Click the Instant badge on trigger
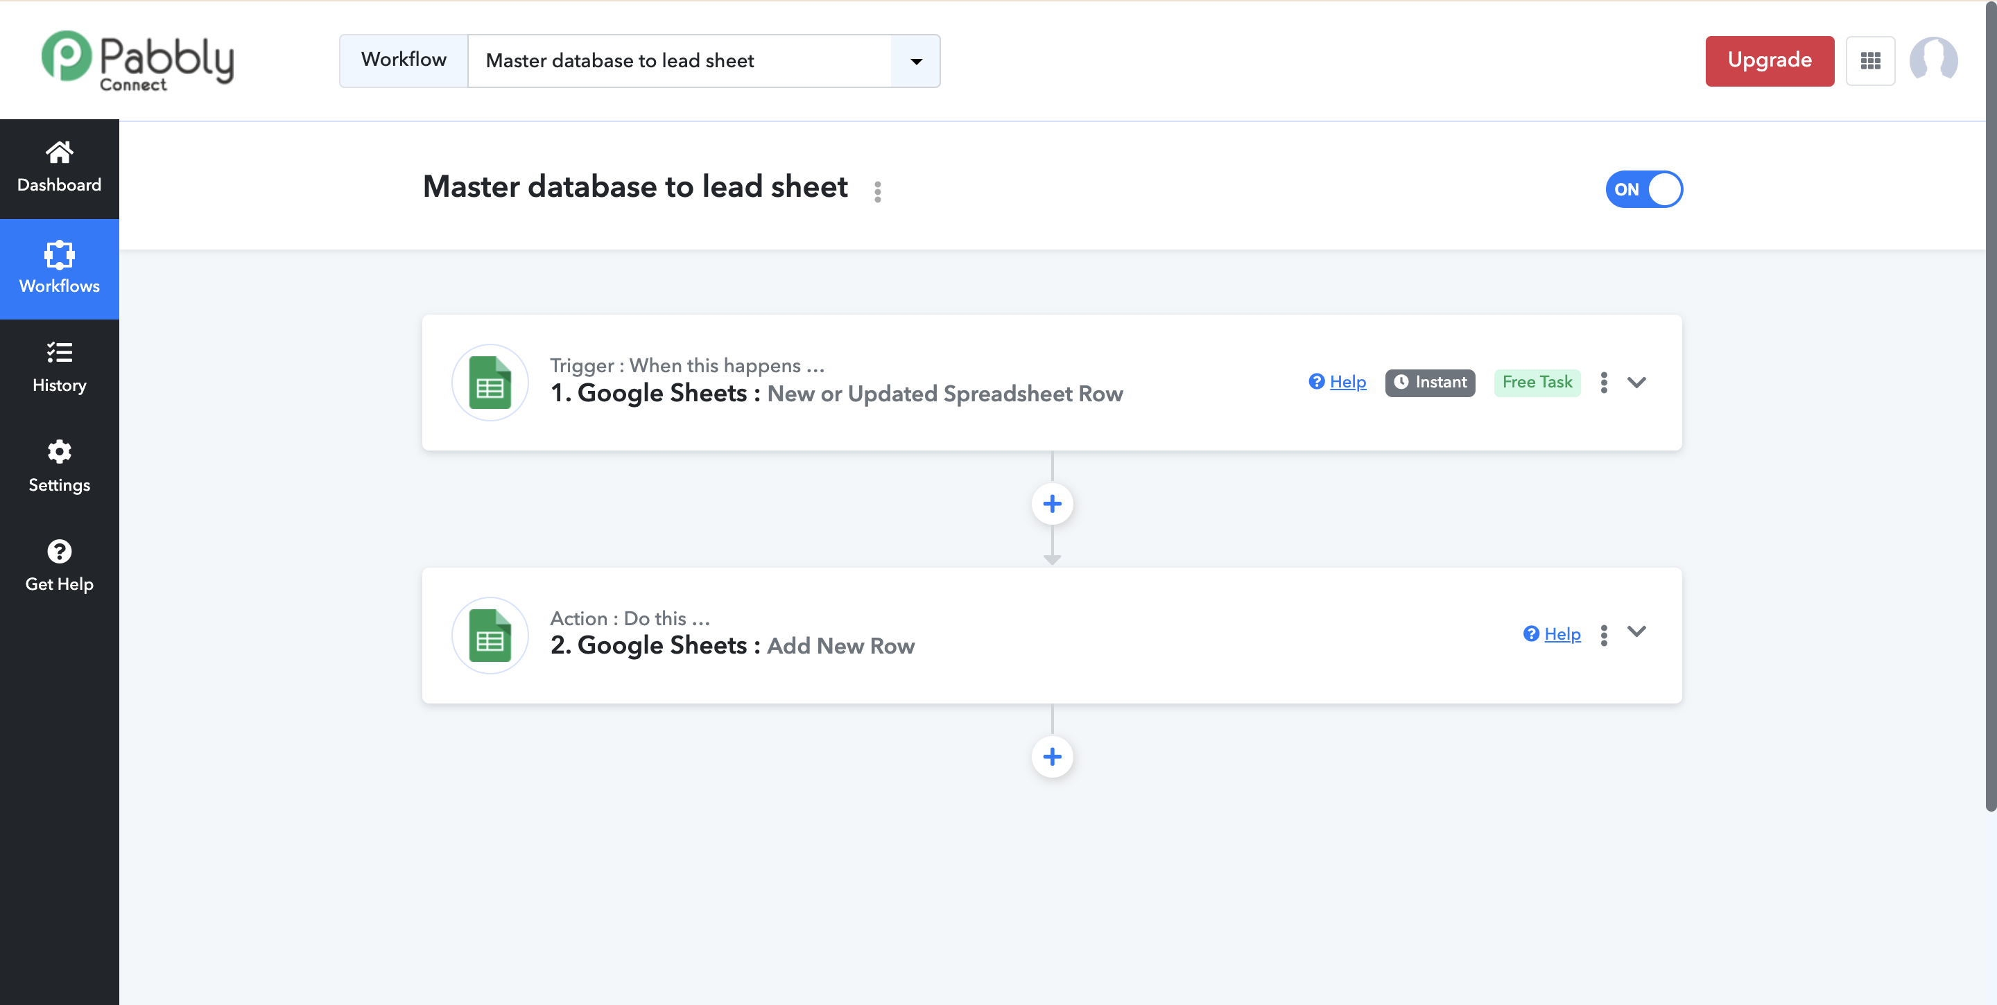Image resolution: width=1997 pixels, height=1005 pixels. [x=1430, y=383]
